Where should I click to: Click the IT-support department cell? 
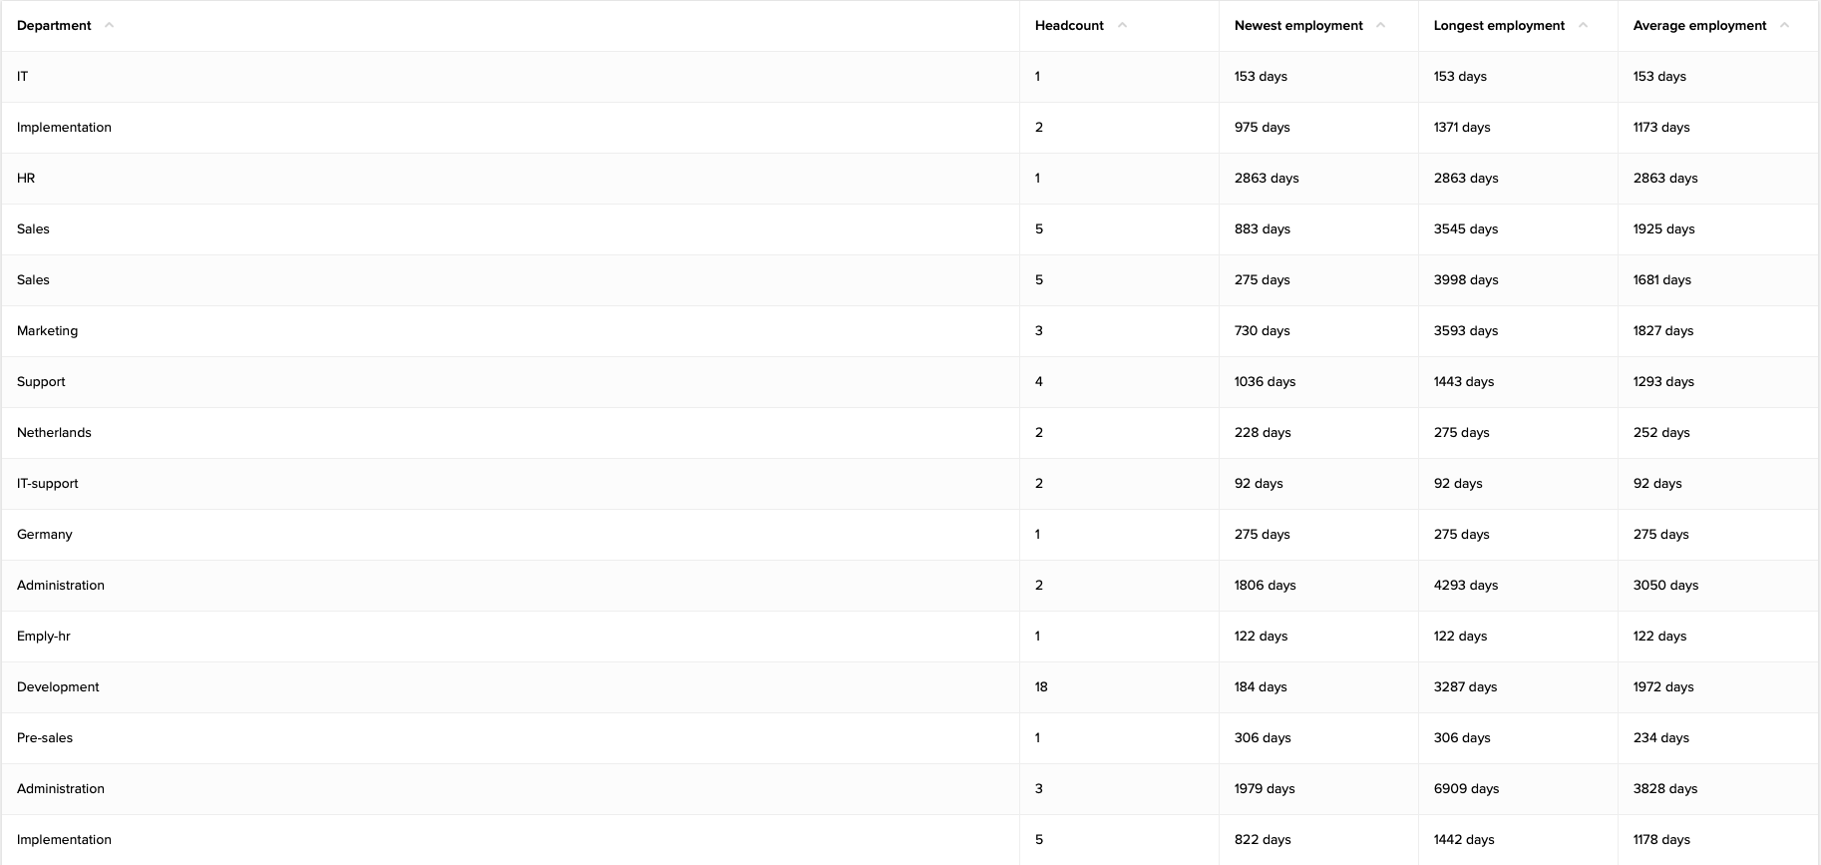click(x=47, y=484)
